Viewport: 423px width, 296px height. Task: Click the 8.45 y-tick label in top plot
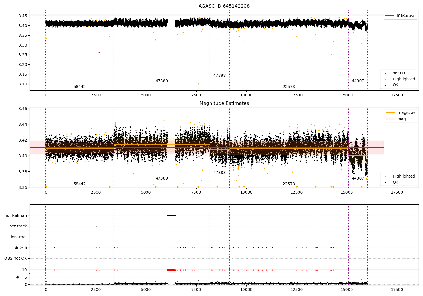(x=23, y=16)
